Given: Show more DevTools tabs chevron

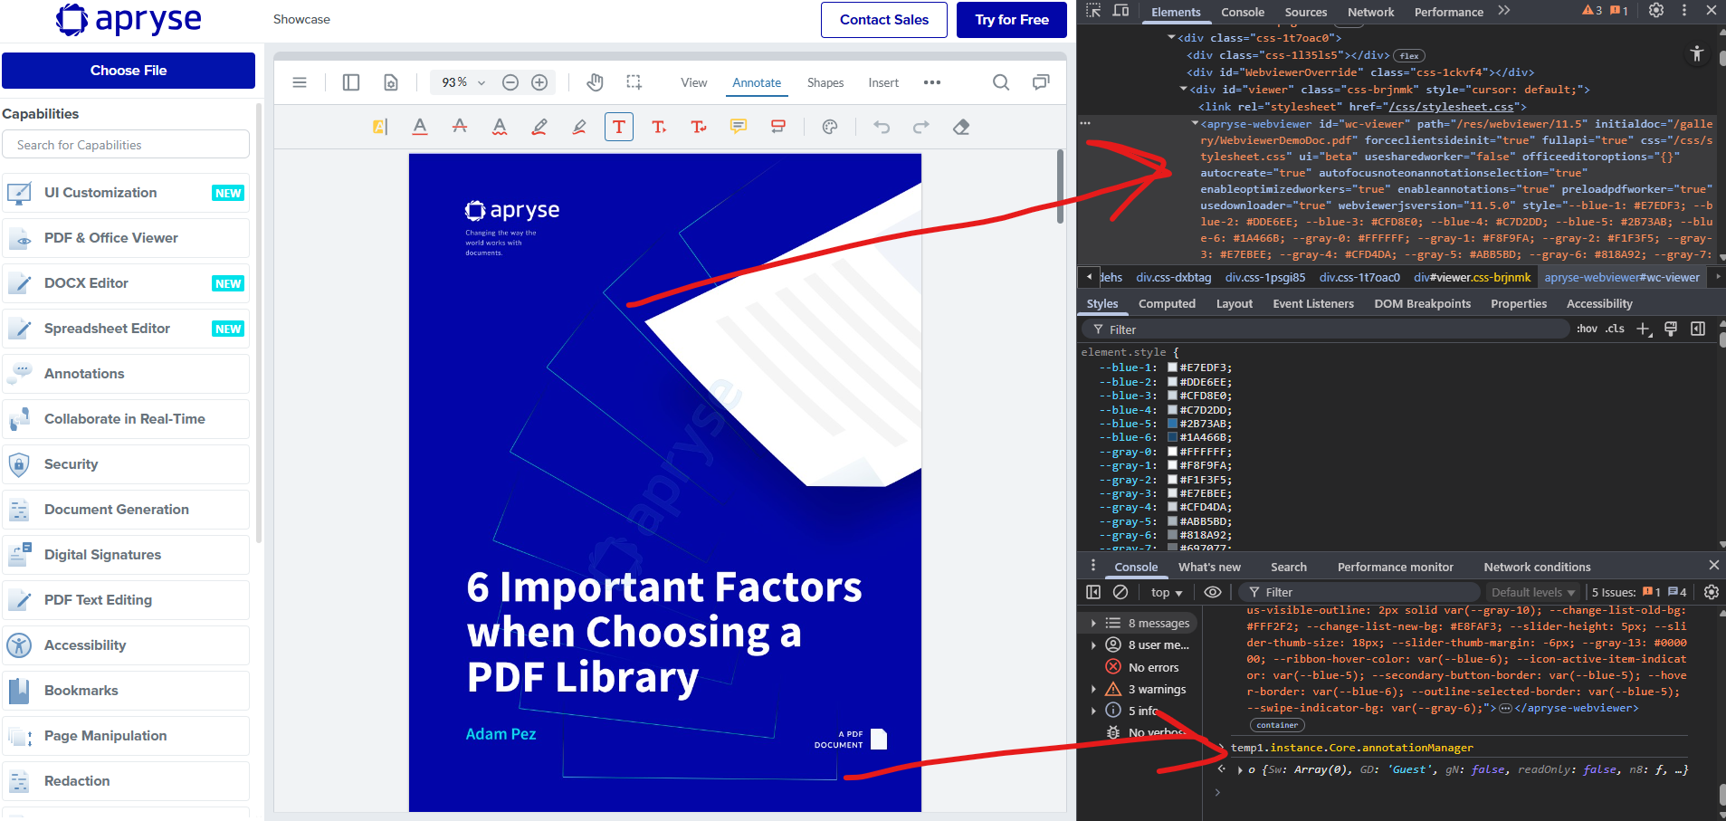Looking at the screenshot, I should tap(1503, 11).
